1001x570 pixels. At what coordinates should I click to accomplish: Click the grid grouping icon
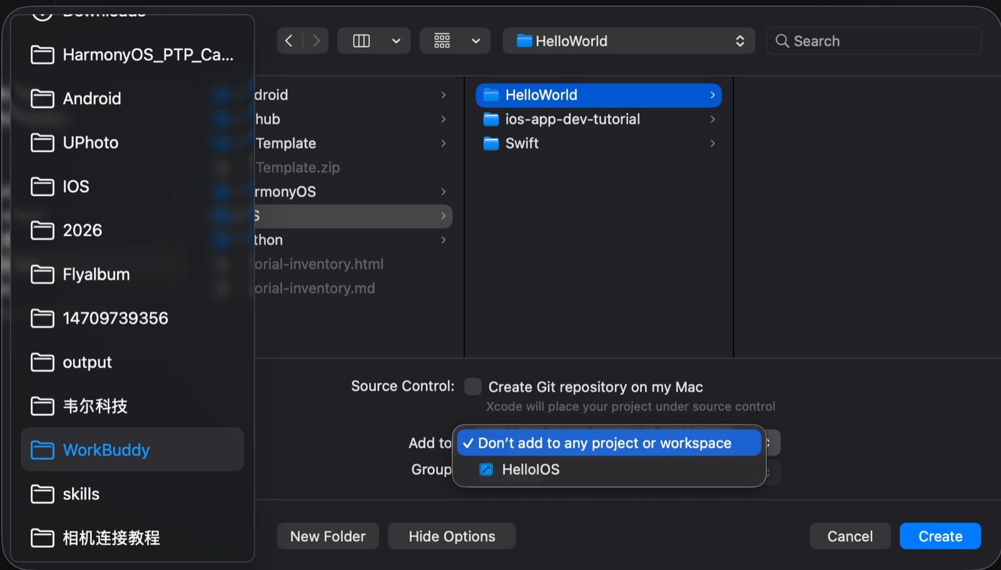point(442,41)
